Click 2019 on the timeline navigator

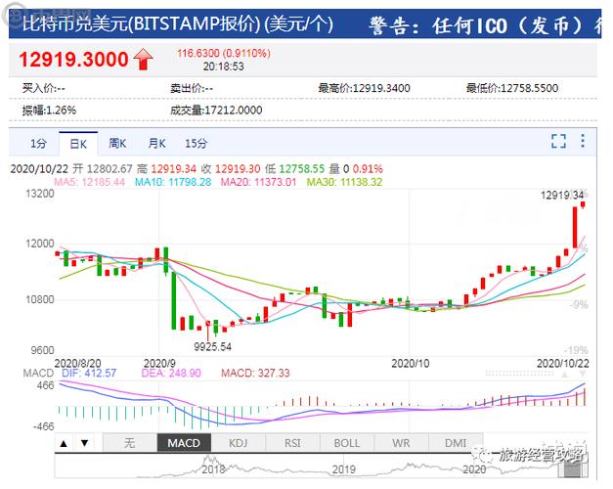[x=342, y=470]
